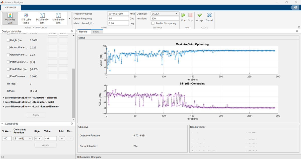Click inside the Iterations input field
This screenshot has height=159, width=301.
(x=164, y=18)
